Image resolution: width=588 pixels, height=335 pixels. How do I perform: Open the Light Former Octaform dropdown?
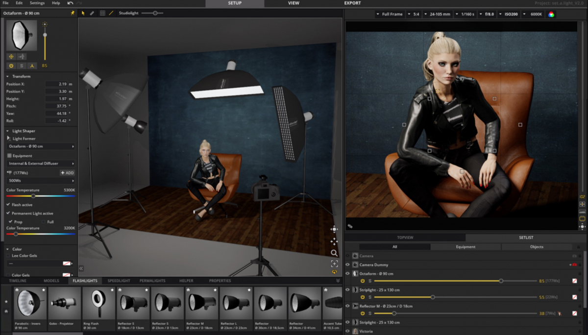(x=41, y=146)
